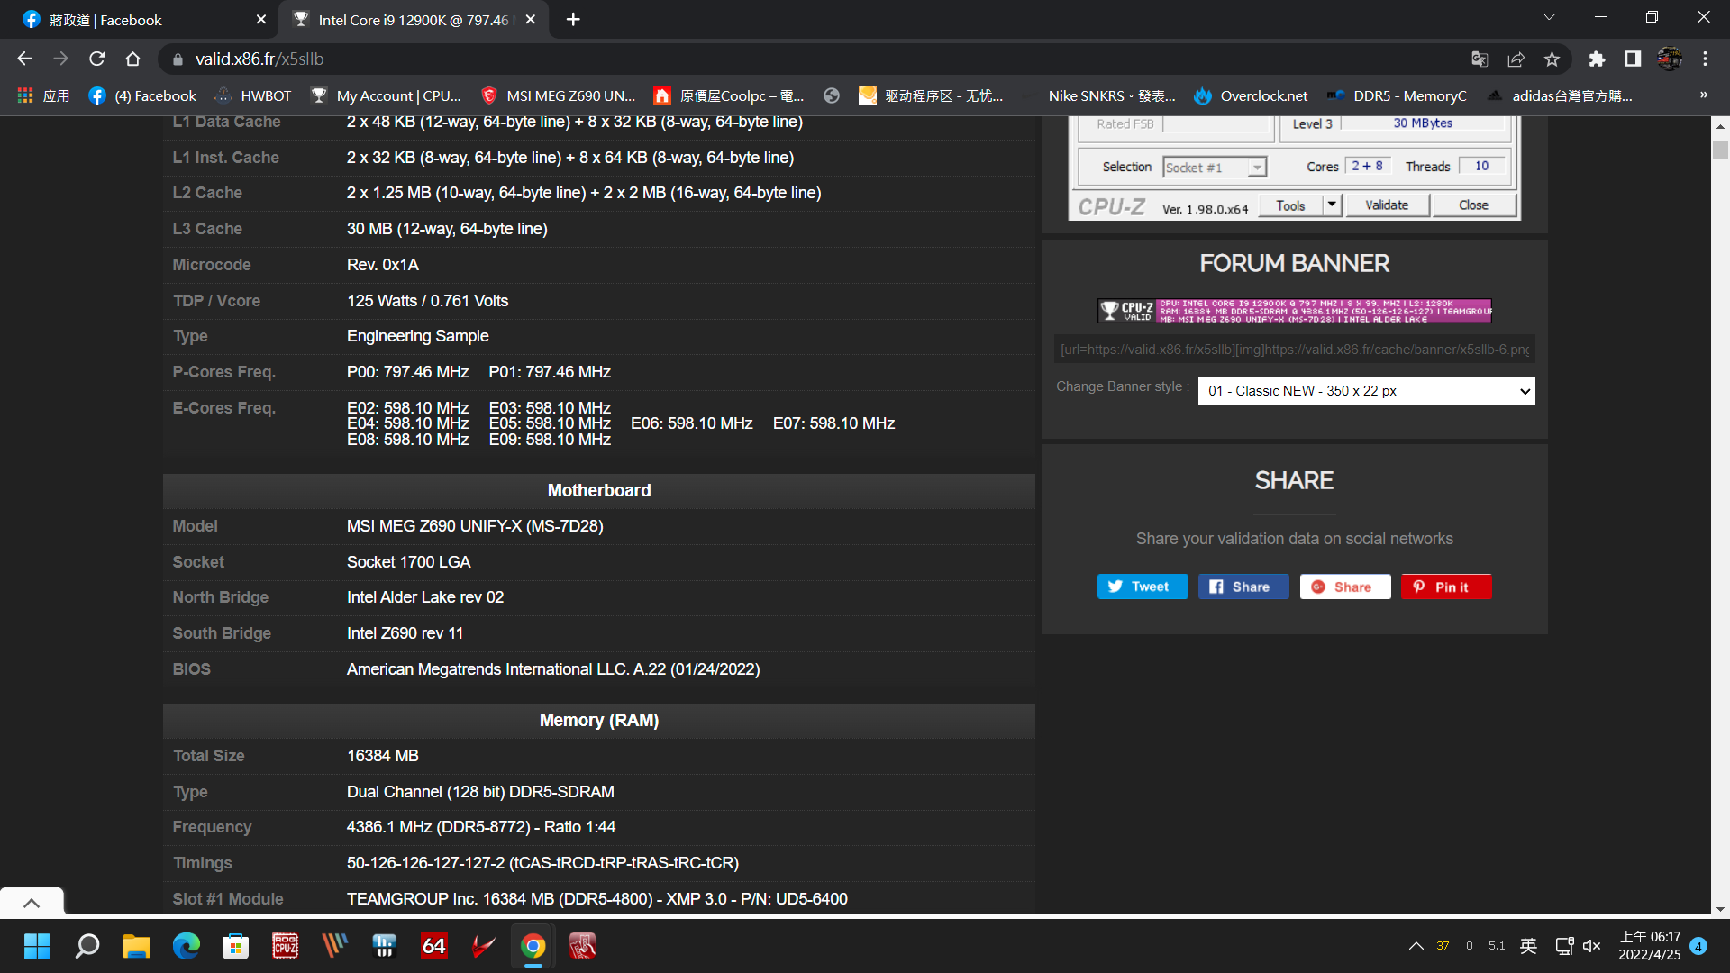Click the browser forward arrow
The width and height of the screenshot is (1730, 973).
[x=60, y=59]
